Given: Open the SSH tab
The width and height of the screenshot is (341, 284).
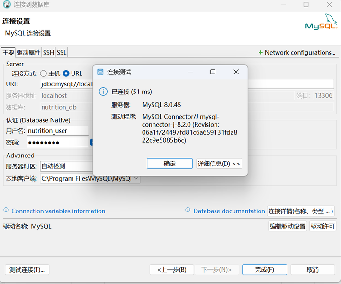Looking at the screenshot, I should (48, 53).
